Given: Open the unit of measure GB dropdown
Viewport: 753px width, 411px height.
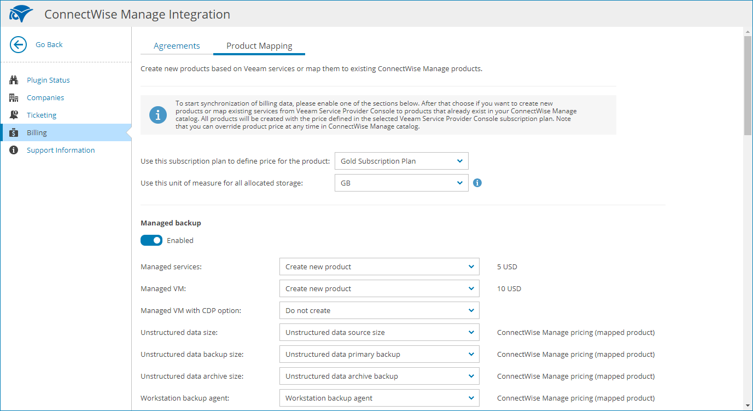Looking at the screenshot, I should click(401, 183).
